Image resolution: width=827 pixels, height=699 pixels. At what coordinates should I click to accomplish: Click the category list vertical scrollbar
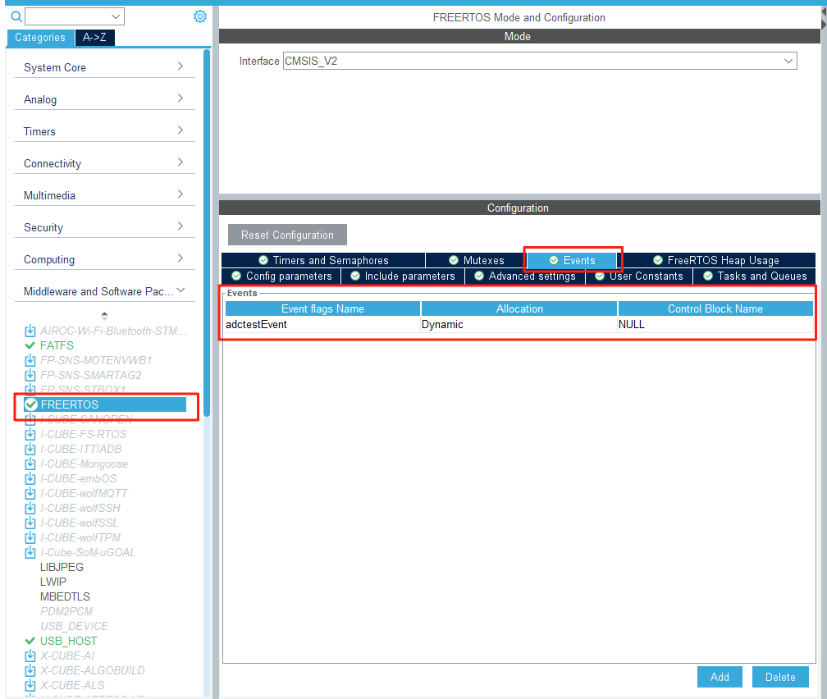(x=207, y=232)
